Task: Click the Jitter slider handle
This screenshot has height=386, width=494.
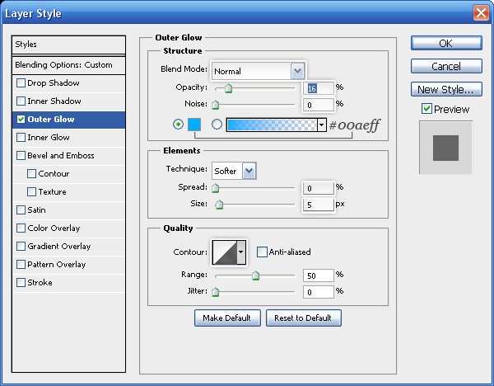Action: (216, 292)
